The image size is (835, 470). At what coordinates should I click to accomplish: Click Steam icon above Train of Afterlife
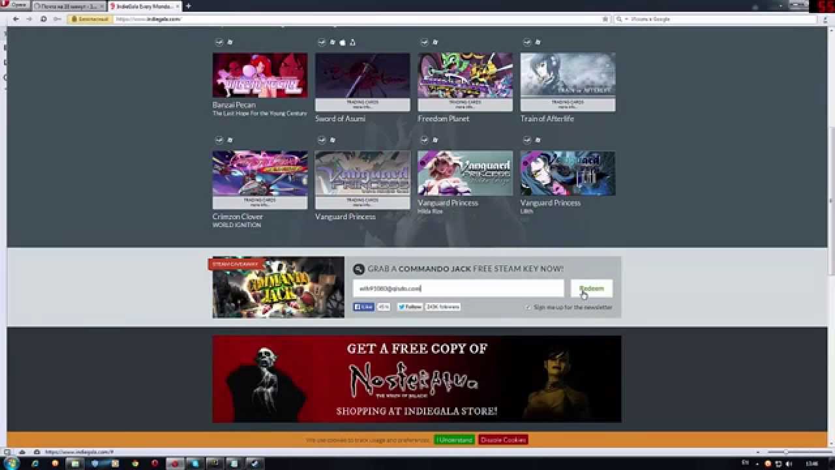pyautogui.click(x=527, y=42)
